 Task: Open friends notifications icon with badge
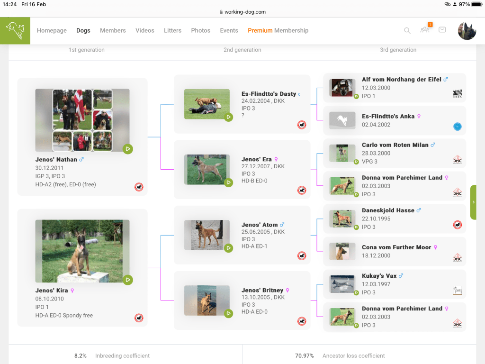tap(425, 30)
